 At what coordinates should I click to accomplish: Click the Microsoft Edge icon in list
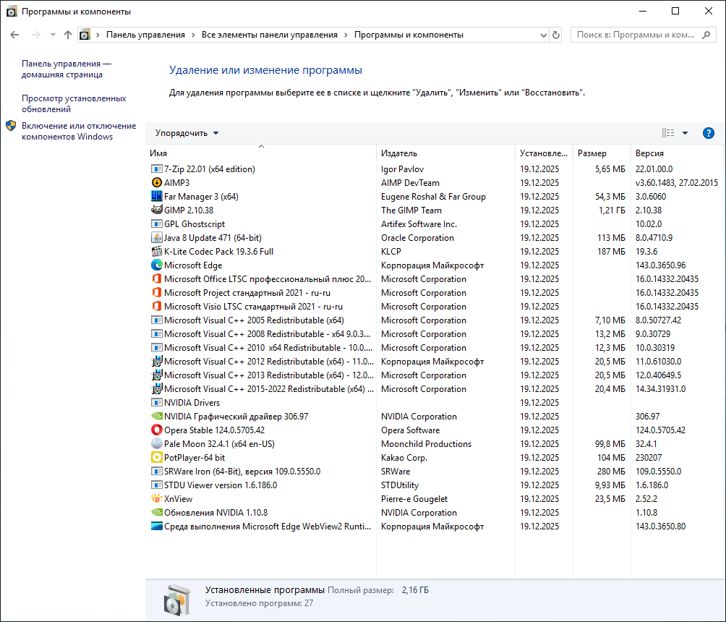(x=157, y=265)
